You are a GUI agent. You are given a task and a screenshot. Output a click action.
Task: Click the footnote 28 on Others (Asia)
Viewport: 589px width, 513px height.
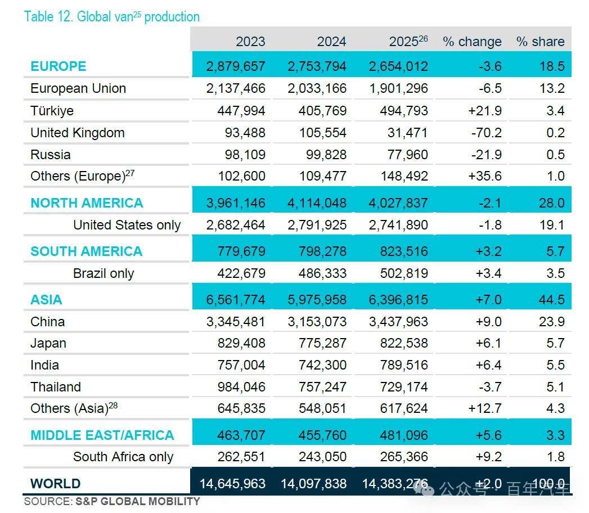[x=113, y=406]
